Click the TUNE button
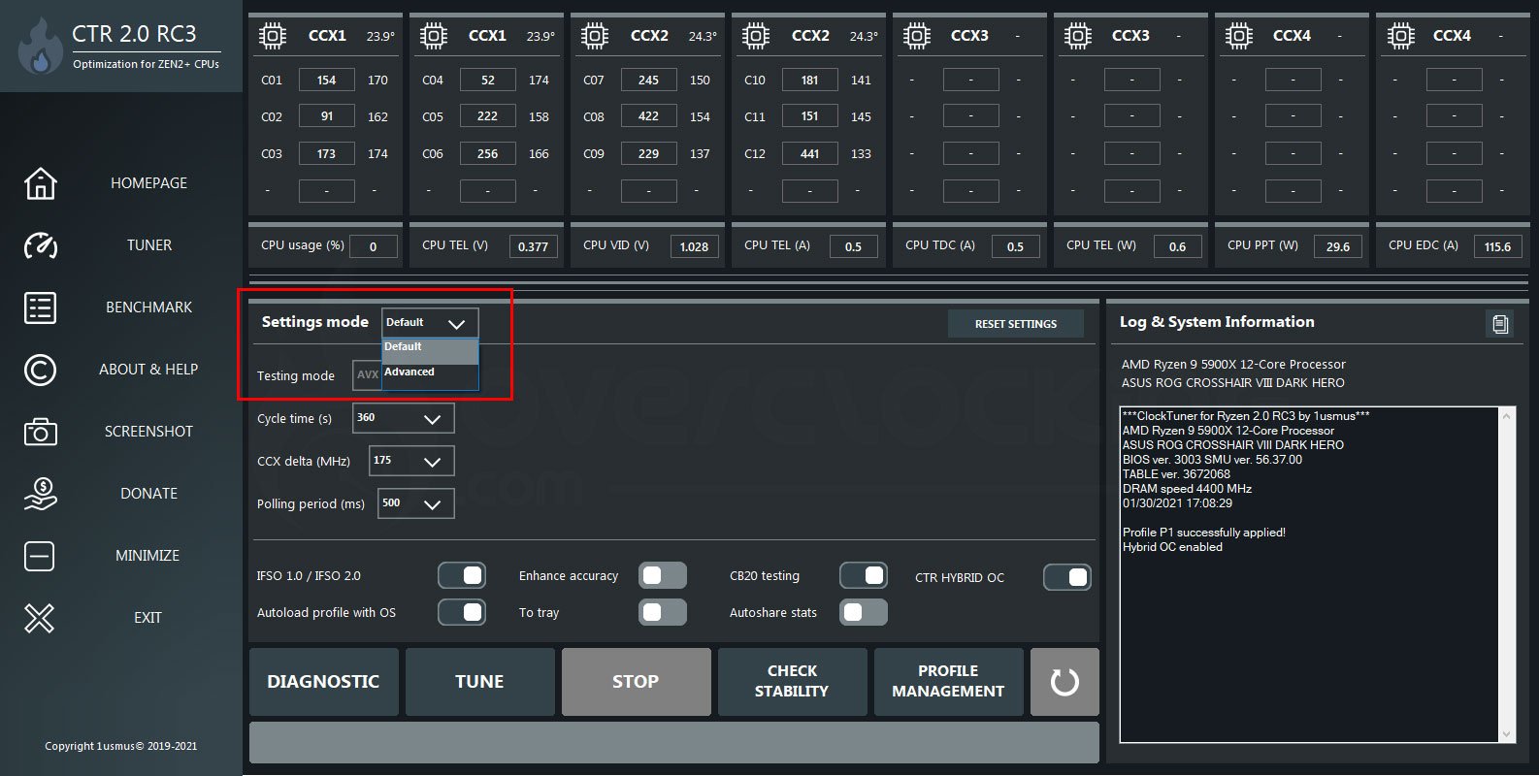Image resolution: width=1539 pixels, height=776 pixels. coord(480,682)
